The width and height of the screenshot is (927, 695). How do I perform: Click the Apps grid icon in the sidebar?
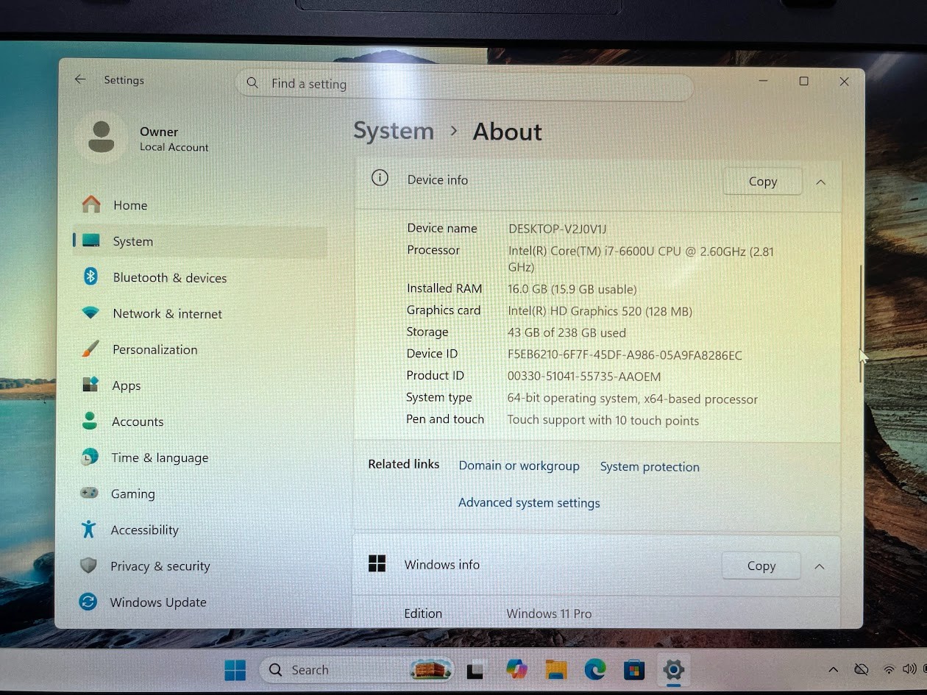(90, 385)
